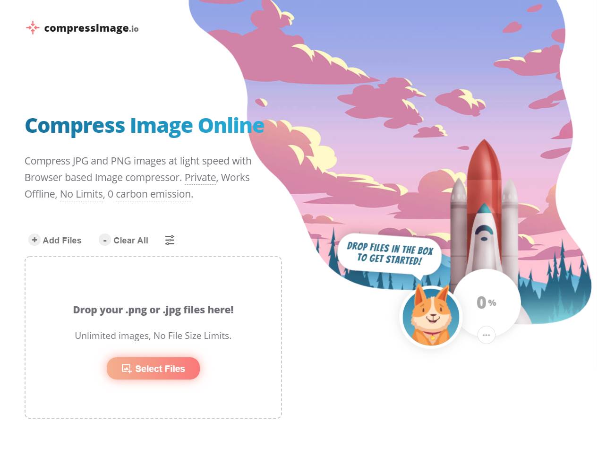Click the compressImage.io logo icon

click(x=33, y=27)
